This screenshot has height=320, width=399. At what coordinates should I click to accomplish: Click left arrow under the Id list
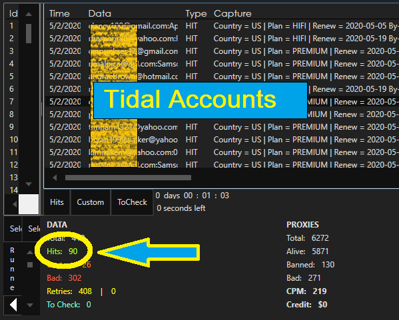click(15, 204)
